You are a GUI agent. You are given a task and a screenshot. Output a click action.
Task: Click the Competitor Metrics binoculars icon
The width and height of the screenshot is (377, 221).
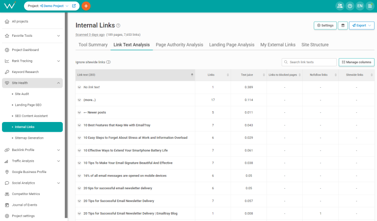7,194
